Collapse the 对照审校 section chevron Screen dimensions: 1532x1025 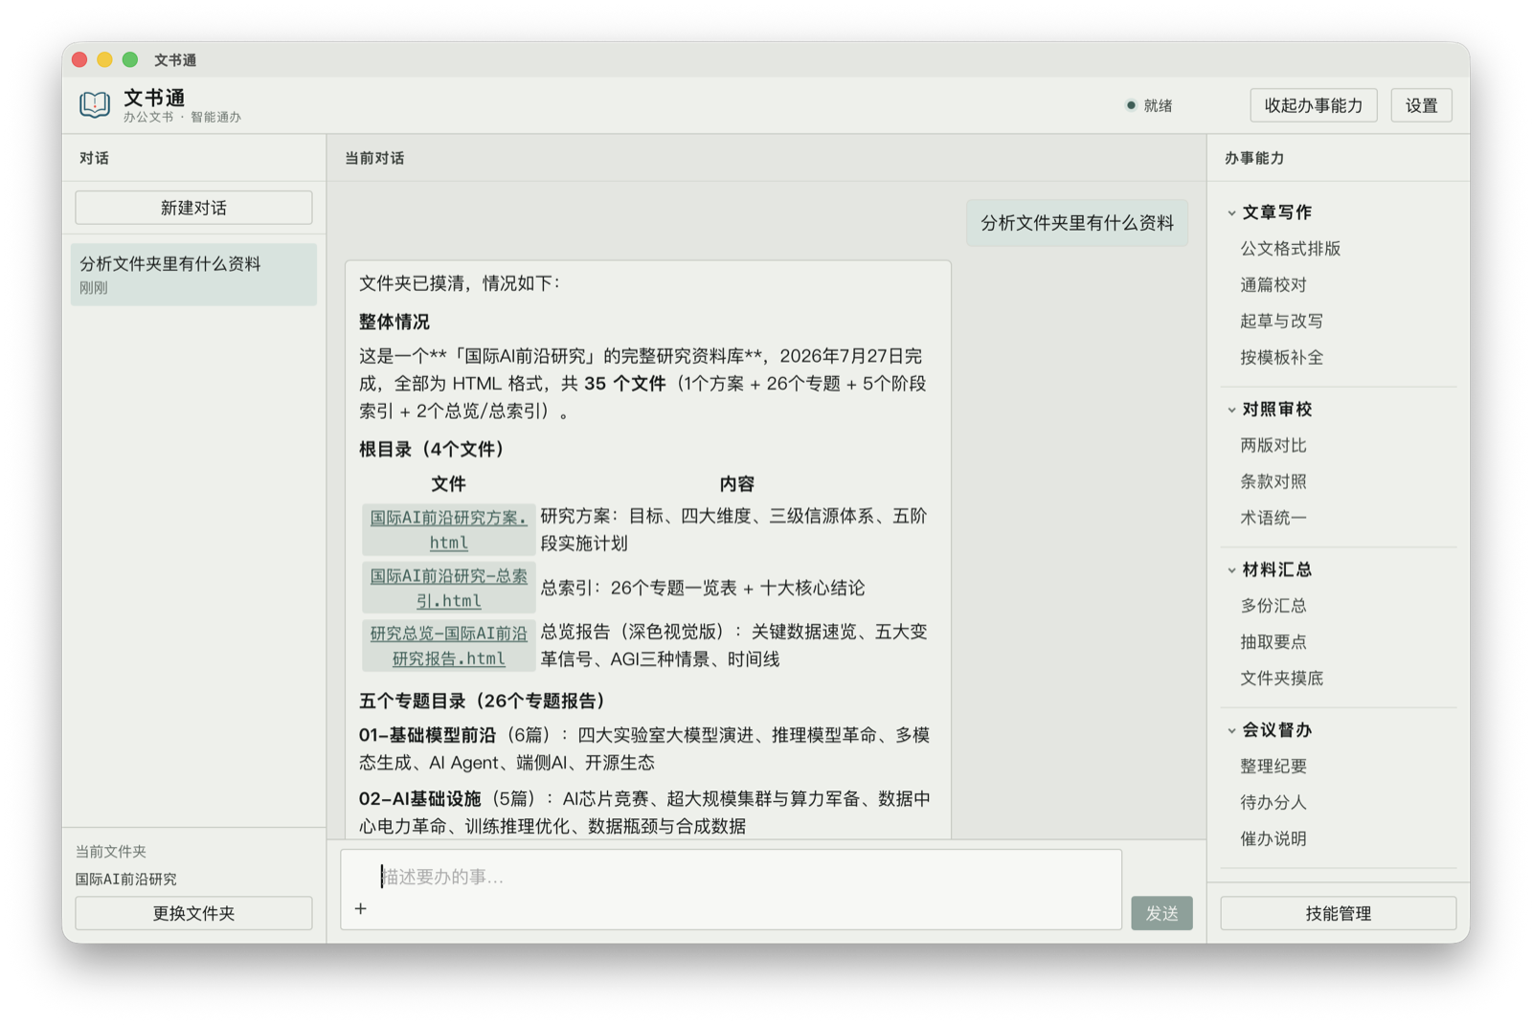1232,410
